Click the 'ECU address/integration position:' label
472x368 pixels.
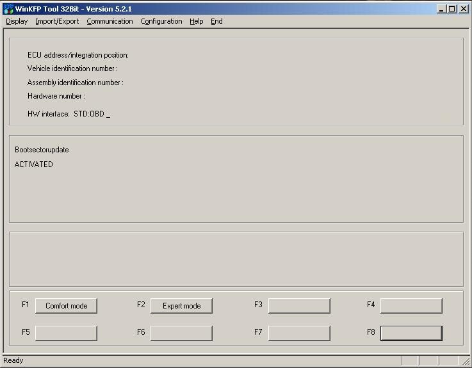78,55
